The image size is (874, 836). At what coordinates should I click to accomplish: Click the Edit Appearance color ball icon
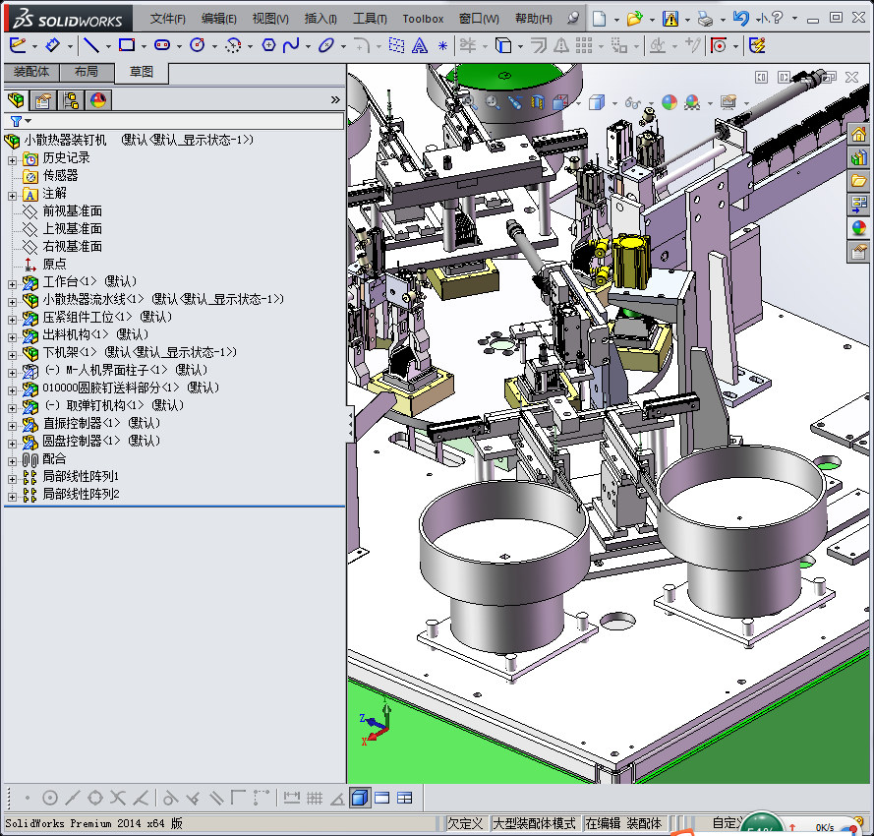(x=670, y=102)
